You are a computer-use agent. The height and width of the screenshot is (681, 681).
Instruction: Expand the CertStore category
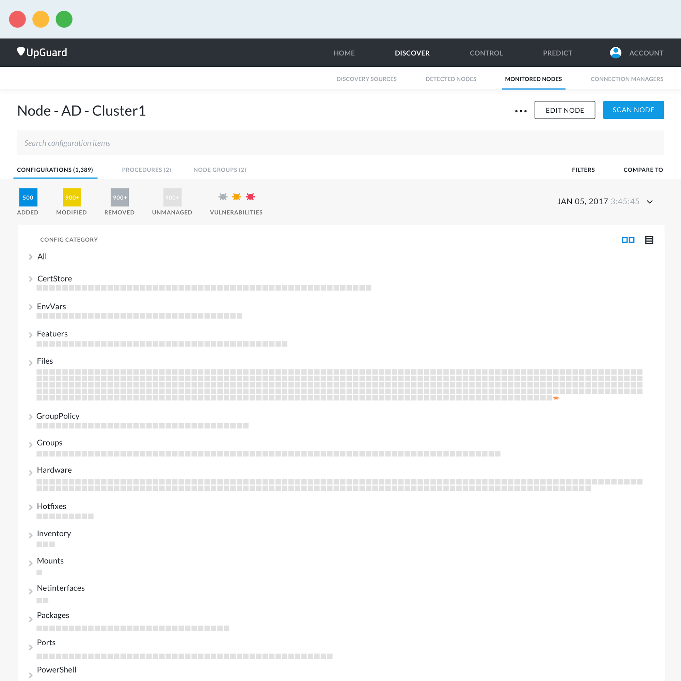click(31, 279)
